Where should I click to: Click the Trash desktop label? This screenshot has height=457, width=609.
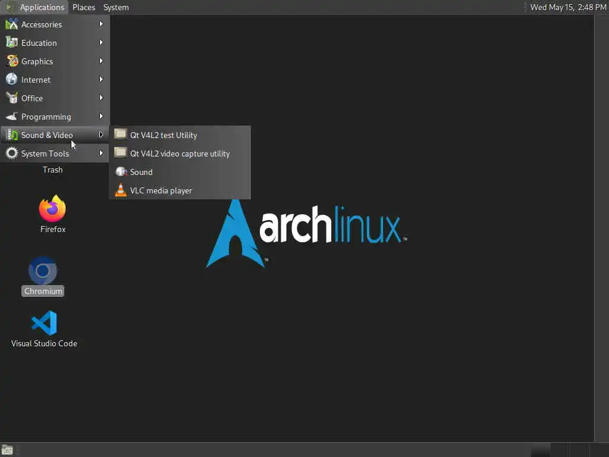[x=52, y=170]
